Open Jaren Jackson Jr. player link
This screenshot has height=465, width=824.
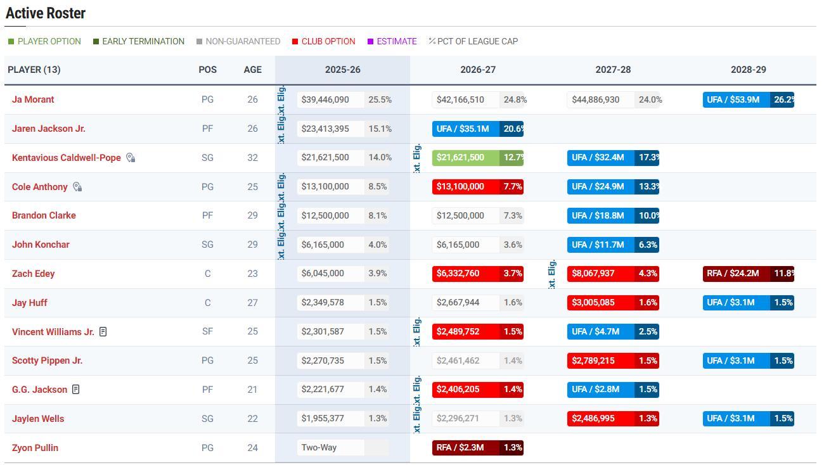point(48,129)
